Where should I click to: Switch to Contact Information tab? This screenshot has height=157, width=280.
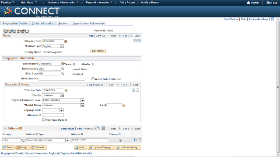pos(42,23)
